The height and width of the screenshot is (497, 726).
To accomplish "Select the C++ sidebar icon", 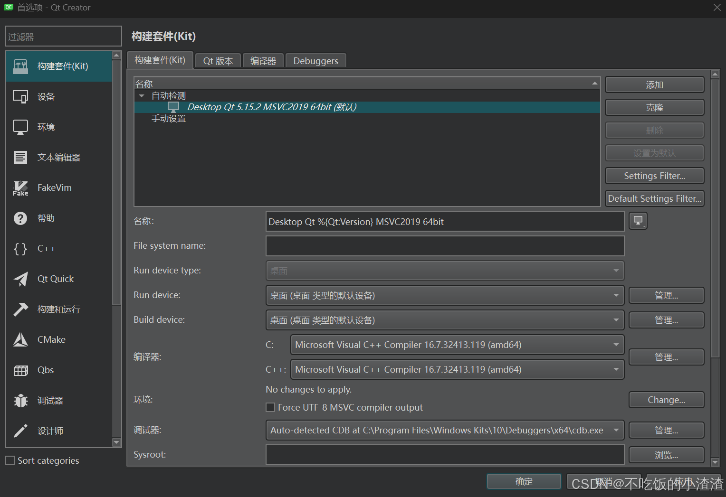I will (20, 248).
